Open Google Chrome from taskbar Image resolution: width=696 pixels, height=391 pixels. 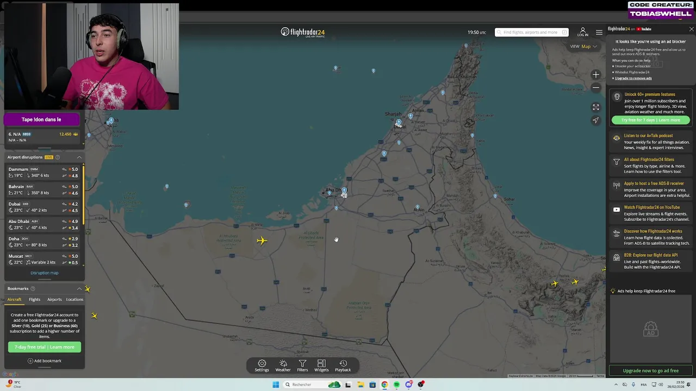384,384
